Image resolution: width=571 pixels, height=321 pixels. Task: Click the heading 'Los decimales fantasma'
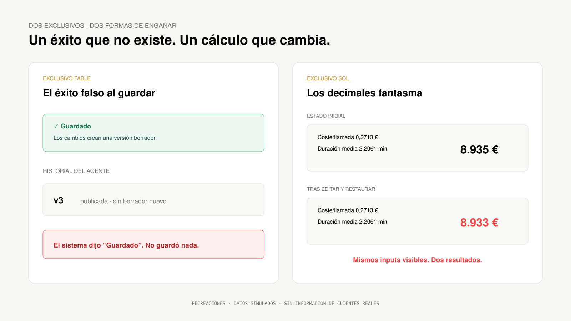tap(364, 93)
